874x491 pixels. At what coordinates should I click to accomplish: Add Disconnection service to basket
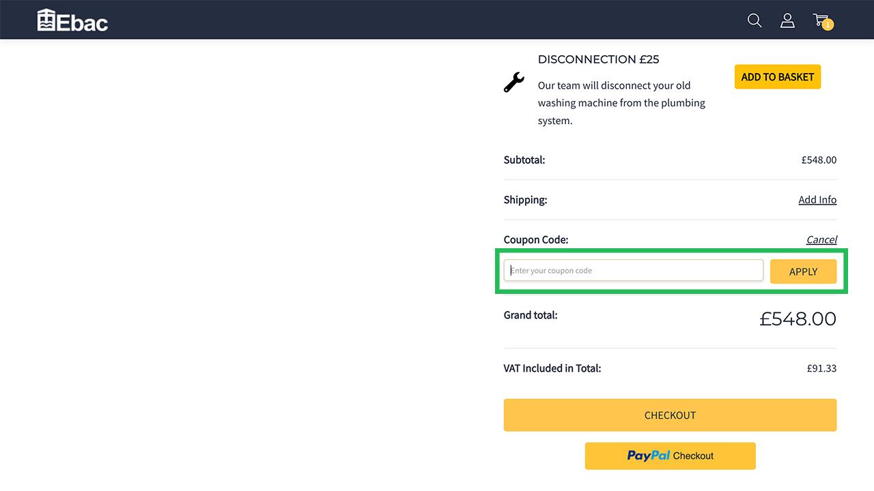tap(777, 77)
